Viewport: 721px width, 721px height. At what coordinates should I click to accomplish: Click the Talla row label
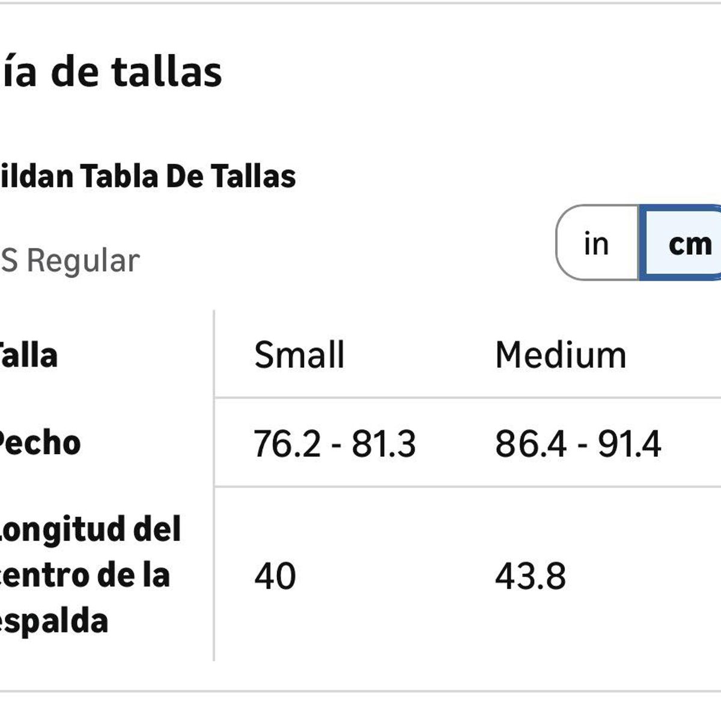28,355
